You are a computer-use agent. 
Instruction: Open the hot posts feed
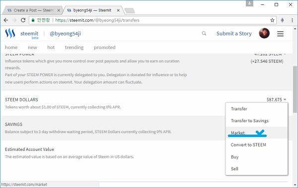pos(51,47)
